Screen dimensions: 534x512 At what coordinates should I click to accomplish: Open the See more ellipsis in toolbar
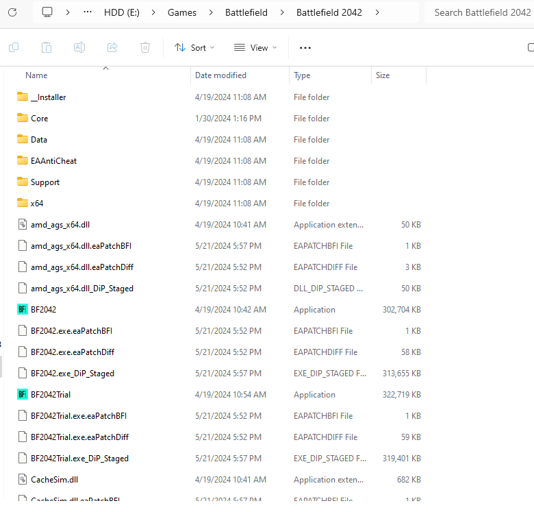[x=305, y=48]
